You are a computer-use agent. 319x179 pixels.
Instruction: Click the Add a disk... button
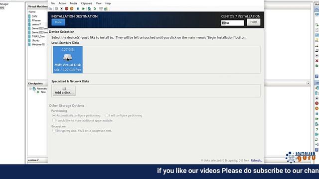click(64, 90)
